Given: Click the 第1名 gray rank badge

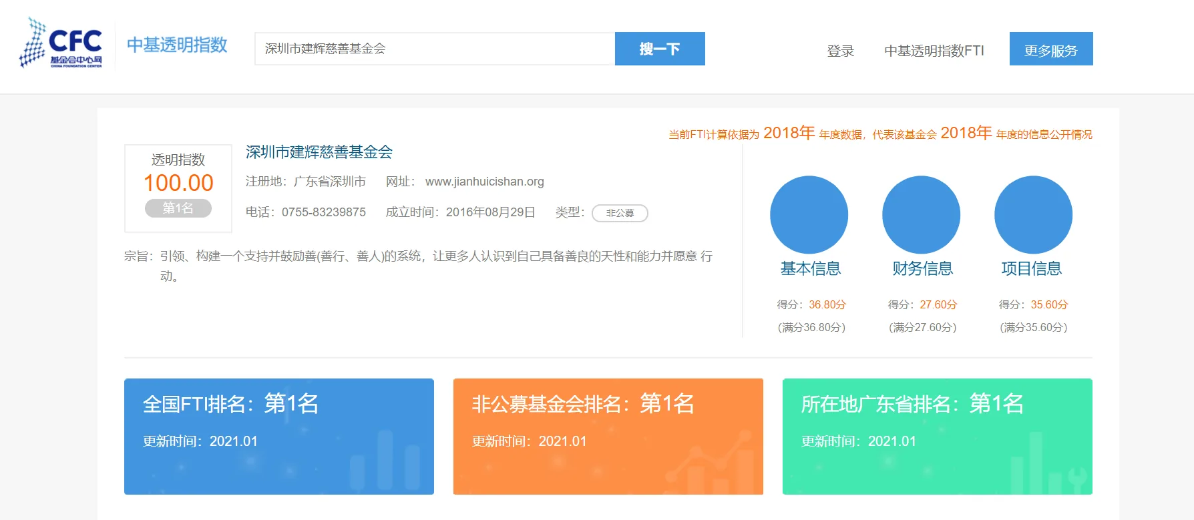Looking at the screenshot, I should point(178,208).
